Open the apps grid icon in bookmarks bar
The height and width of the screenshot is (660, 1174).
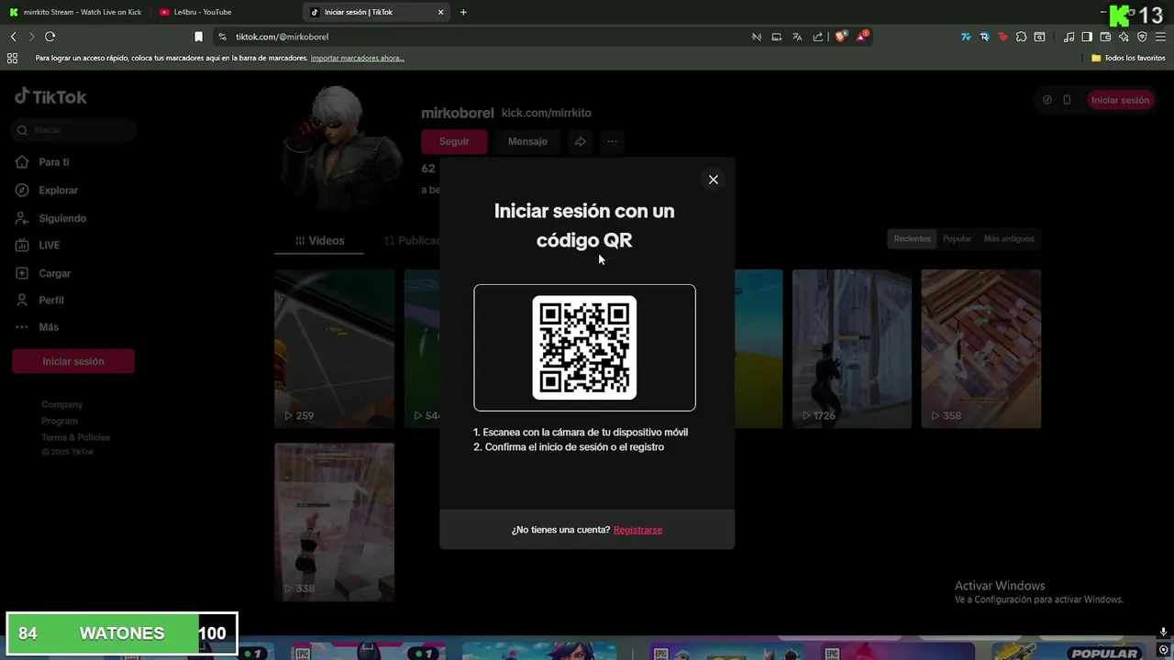pyautogui.click(x=12, y=58)
